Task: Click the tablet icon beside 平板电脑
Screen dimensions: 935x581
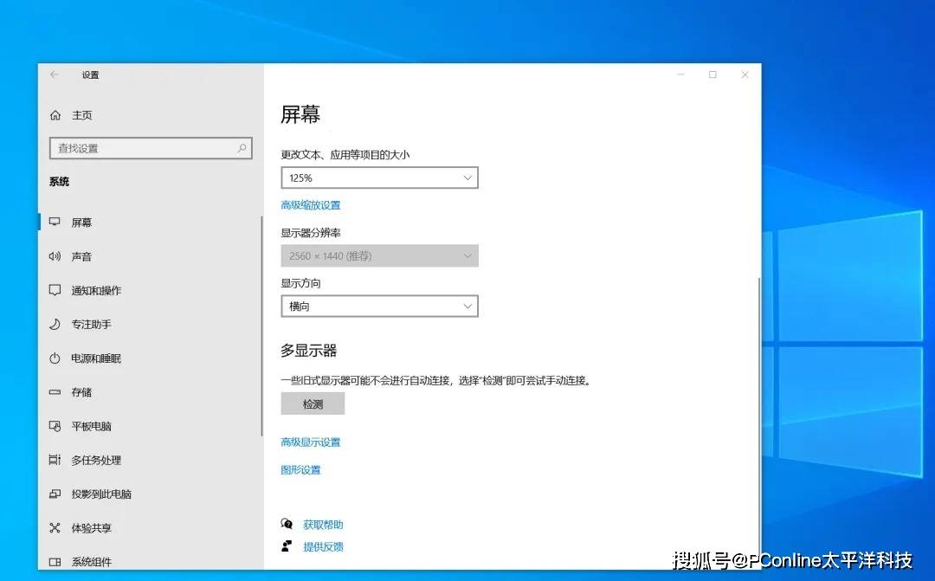Action: [x=55, y=426]
